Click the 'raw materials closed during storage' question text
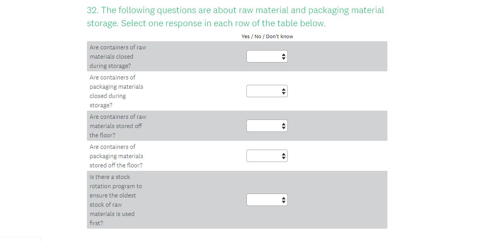The width and height of the screenshot is (489, 241). [117, 57]
